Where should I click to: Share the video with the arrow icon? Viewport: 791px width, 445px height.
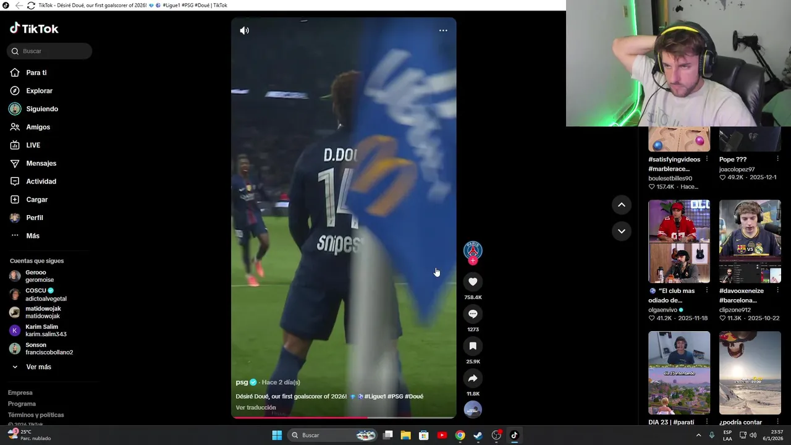473,378
